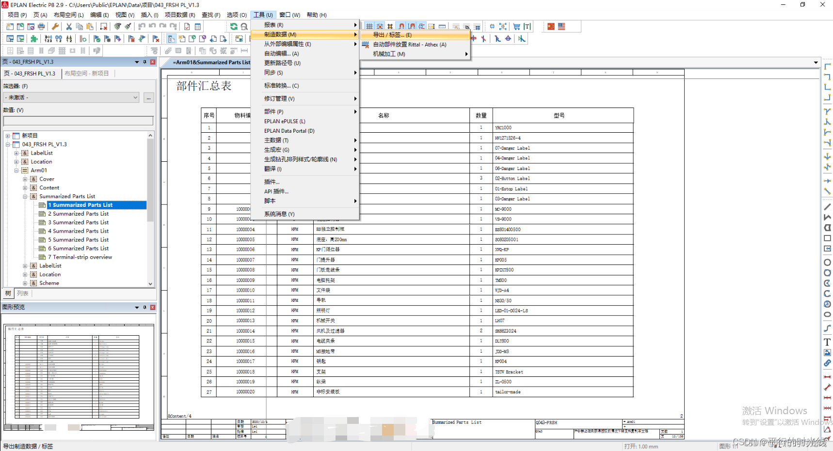The height and width of the screenshot is (451, 833).
Task: Toggle the snap-to-grid magnet button
Action: pos(400,26)
